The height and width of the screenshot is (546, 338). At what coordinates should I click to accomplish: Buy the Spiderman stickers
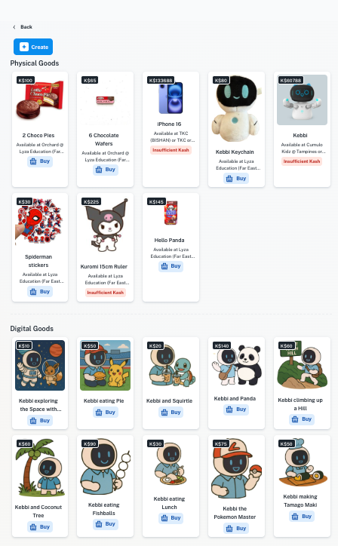pyautogui.click(x=40, y=291)
